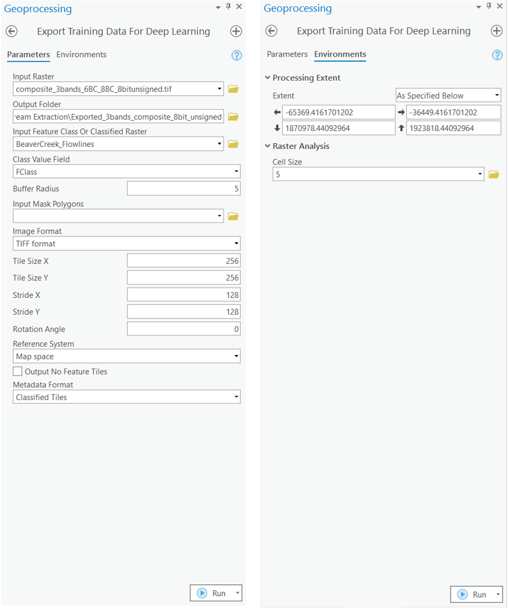Browse folder icon next to Cell Size

click(x=494, y=174)
